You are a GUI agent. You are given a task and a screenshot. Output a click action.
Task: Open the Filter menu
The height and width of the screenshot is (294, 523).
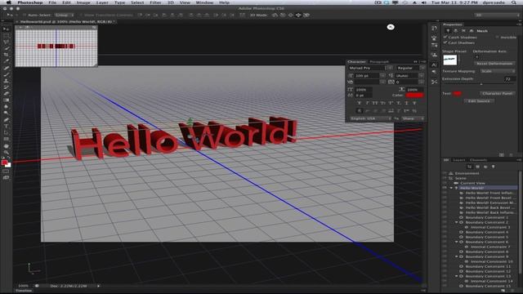click(x=155, y=2)
